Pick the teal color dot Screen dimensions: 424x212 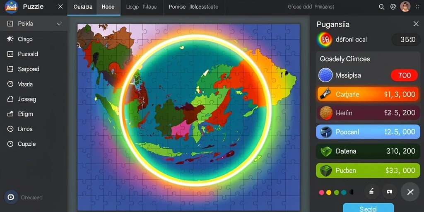[x=344, y=192]
